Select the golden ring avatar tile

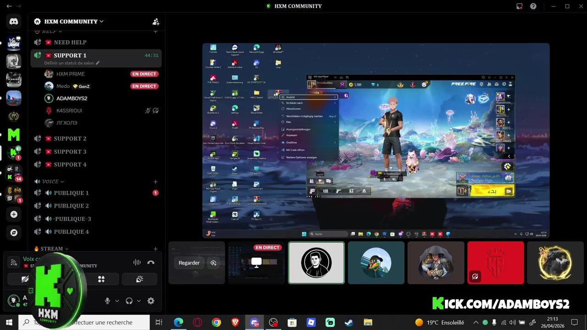click(x=555, y=263)
